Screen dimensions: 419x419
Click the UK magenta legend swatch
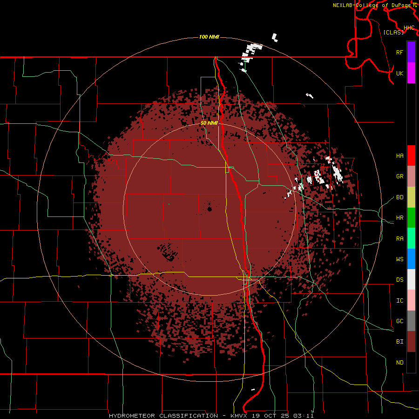[x=411, y=73]
